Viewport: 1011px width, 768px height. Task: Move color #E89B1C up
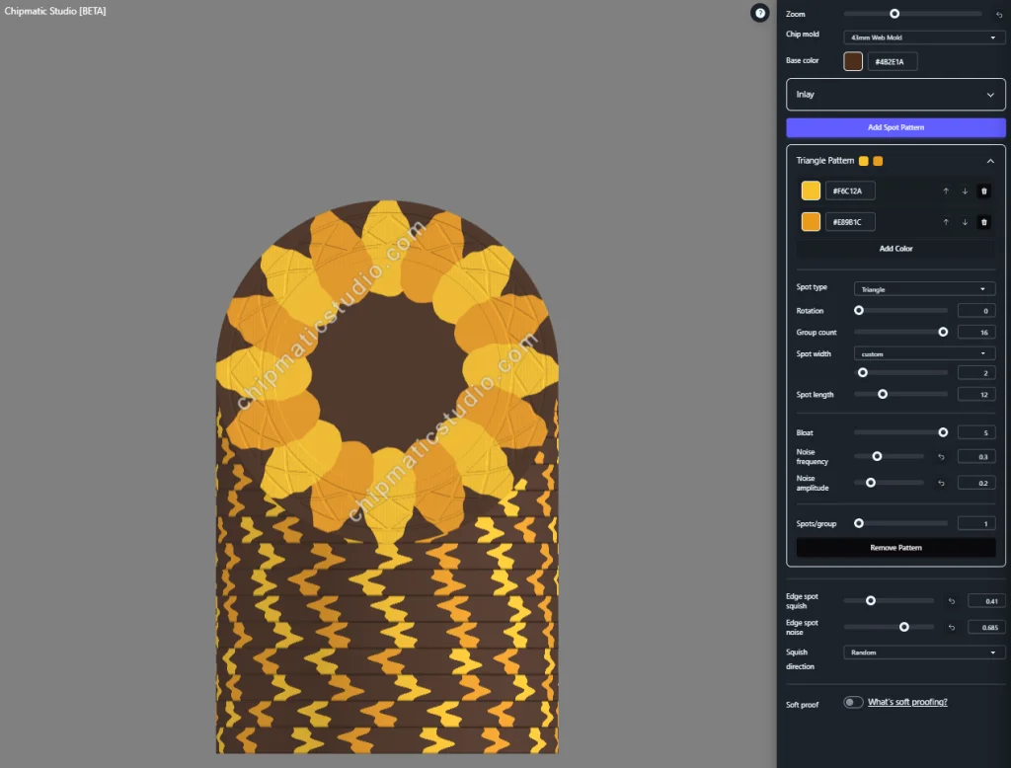pyautogui.click(x=946, y=222)
